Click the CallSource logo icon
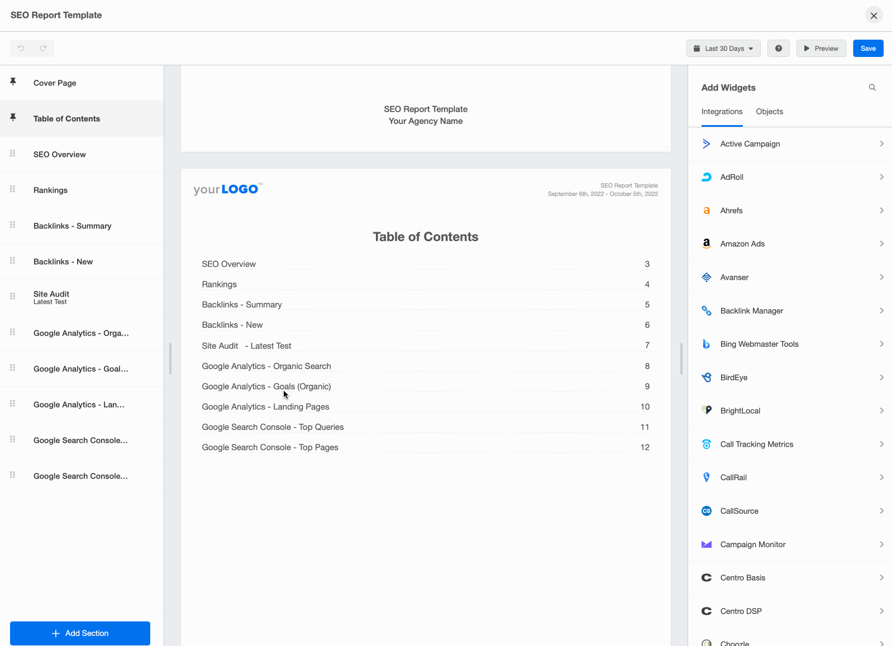The width and height of the screenshot is (892, 646). tap(707, 511)
